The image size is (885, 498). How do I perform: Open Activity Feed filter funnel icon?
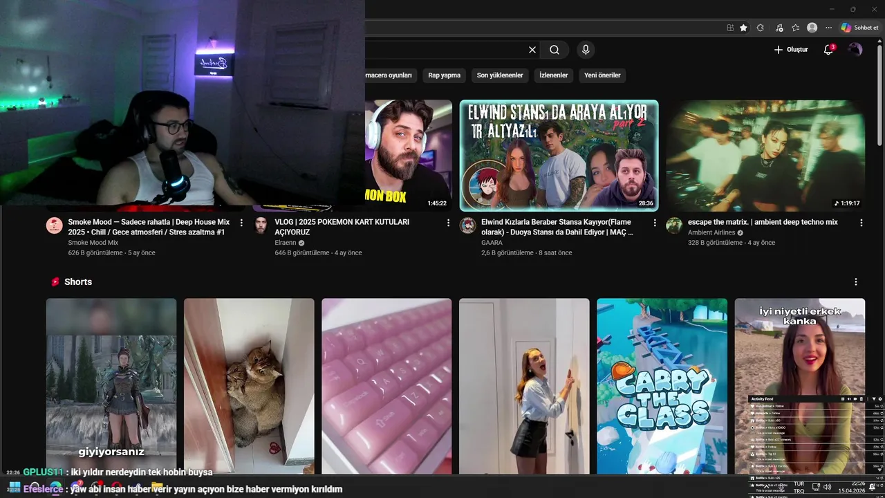point(873,399)
